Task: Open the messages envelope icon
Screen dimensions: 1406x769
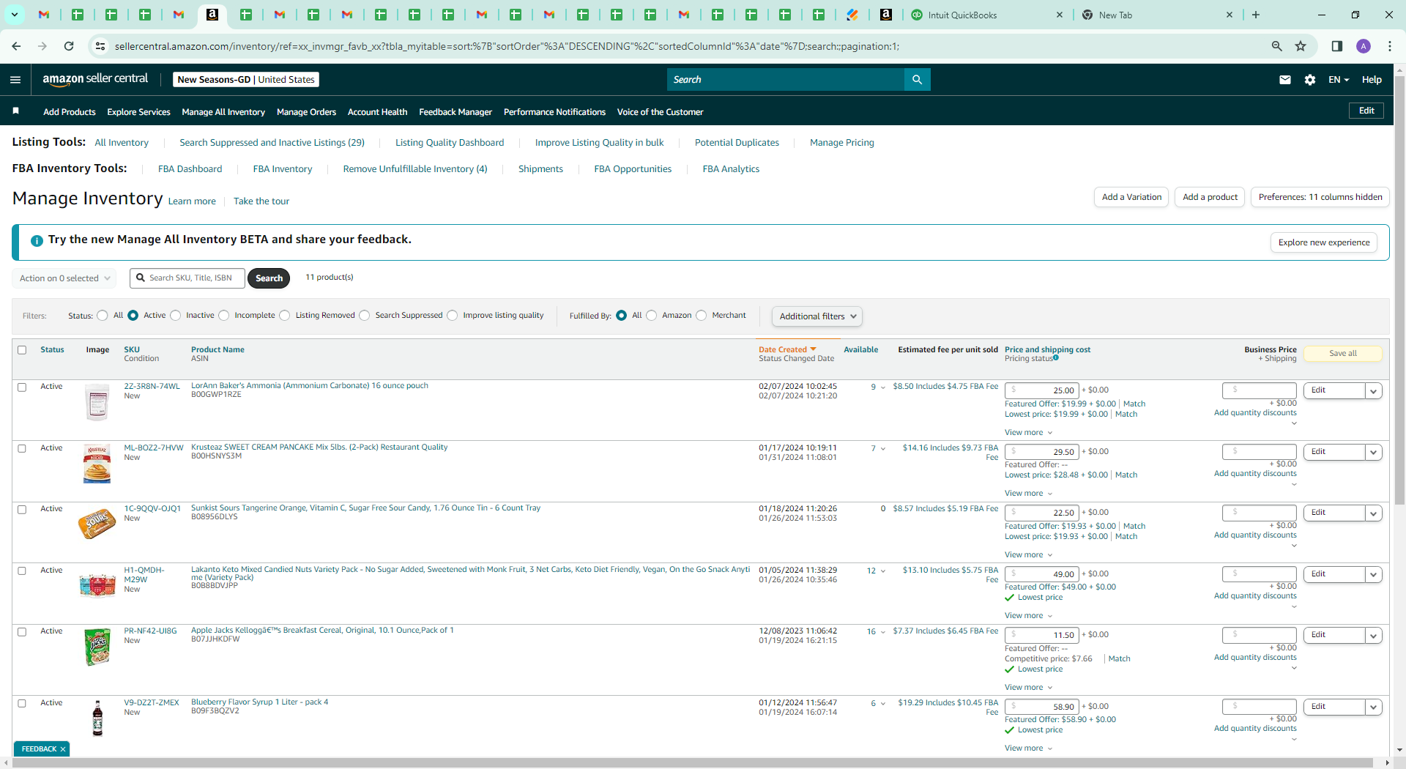Action: click(1285, 80)
